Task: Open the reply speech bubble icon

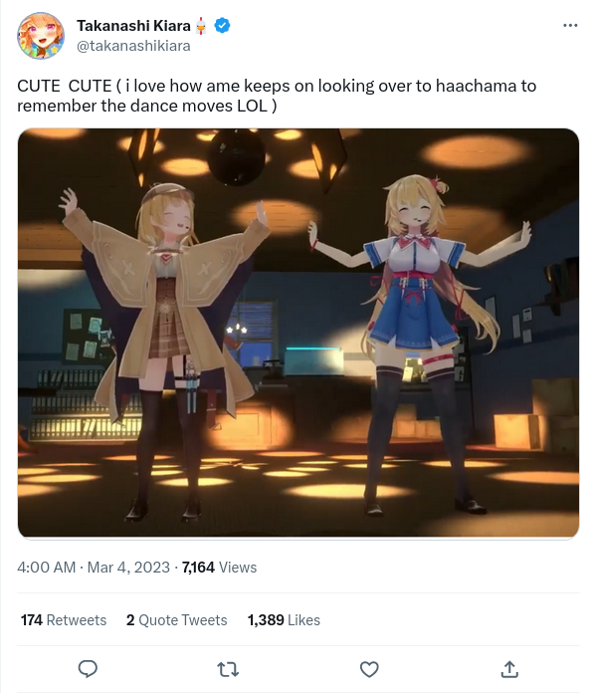Action: (88, 669)
